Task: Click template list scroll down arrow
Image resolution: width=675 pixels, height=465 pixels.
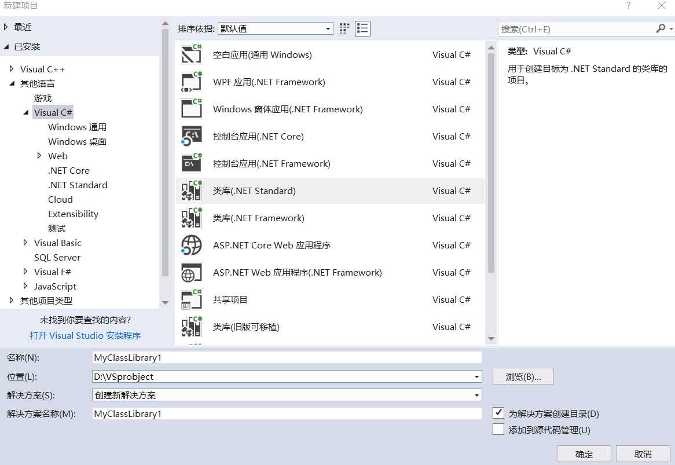Action: 491,339
